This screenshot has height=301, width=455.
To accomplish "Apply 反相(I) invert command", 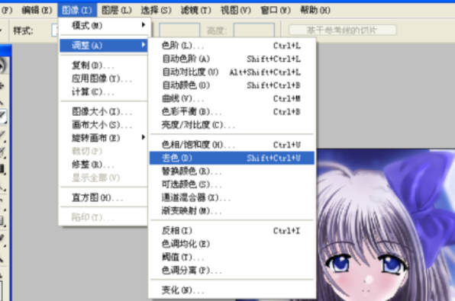I will [x=231, y=231].
